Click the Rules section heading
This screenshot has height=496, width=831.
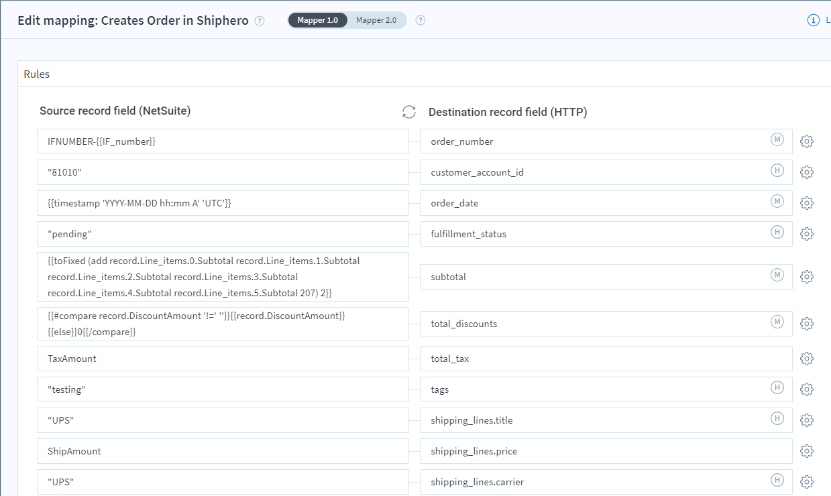pyautogui.click(x=36, y=74)
